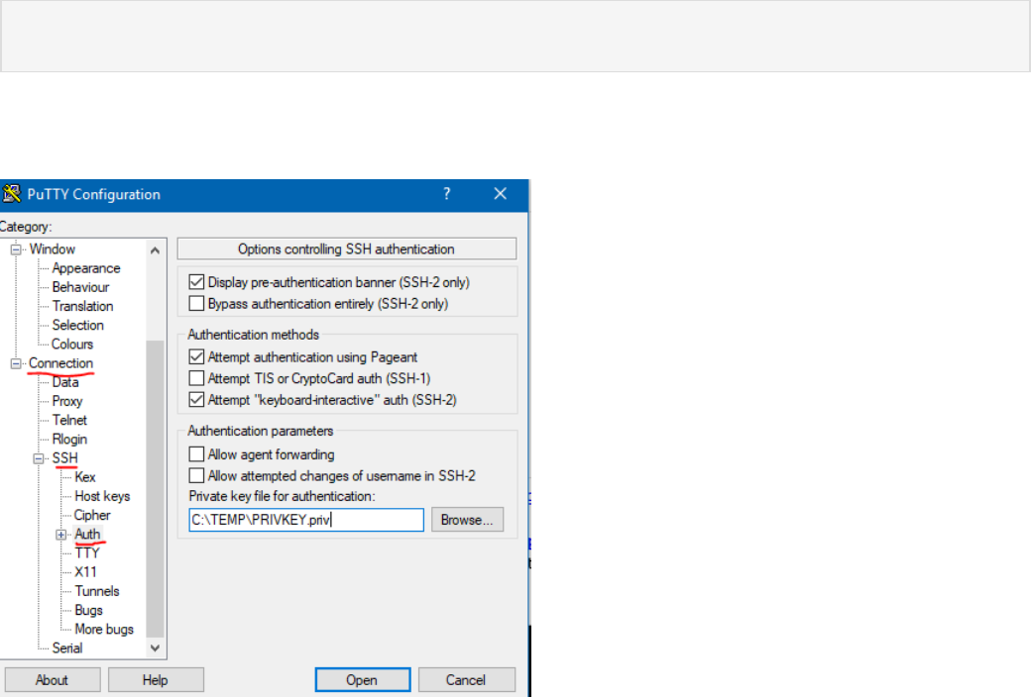Click the private key file path field
This screenshot has width=1031, height=697.
pos(306,521)
